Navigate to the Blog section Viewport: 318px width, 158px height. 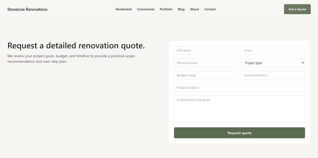click(181, 9)
